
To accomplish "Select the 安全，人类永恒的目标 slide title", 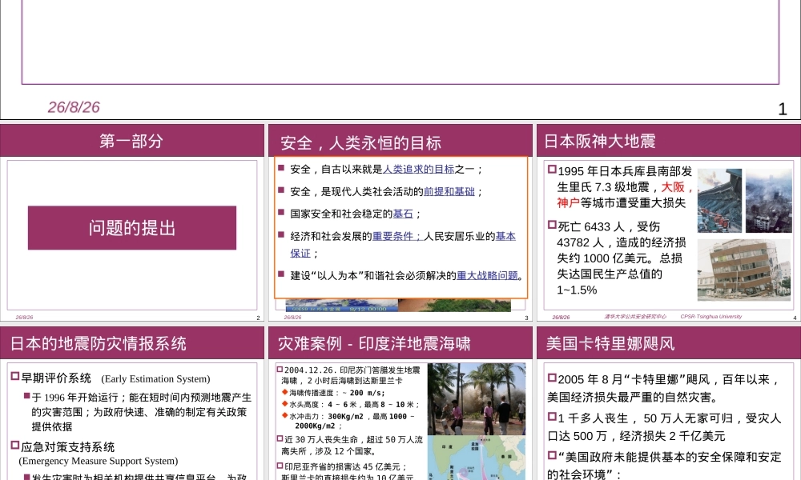I will 360,143.
